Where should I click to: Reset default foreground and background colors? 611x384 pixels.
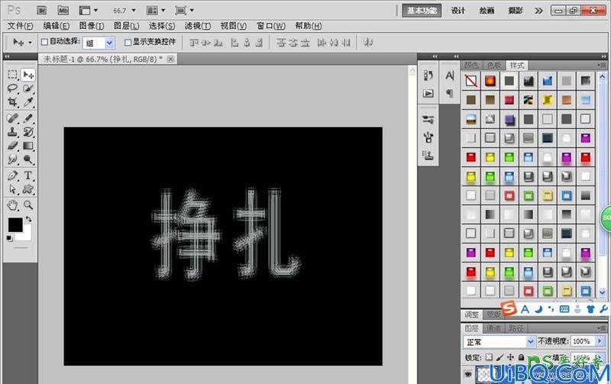[x=10, y=238]
